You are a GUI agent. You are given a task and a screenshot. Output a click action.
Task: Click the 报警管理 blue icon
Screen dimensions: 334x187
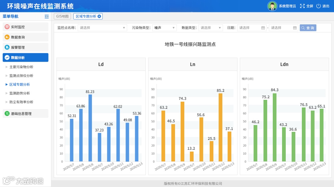7,47
